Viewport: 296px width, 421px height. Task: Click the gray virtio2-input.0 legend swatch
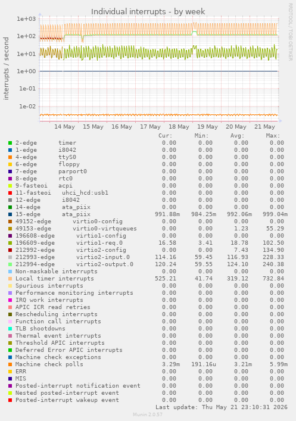10,257
